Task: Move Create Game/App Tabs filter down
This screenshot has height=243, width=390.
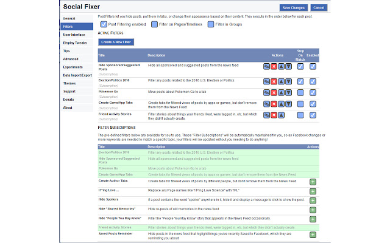Action: [x=289, y=103]
